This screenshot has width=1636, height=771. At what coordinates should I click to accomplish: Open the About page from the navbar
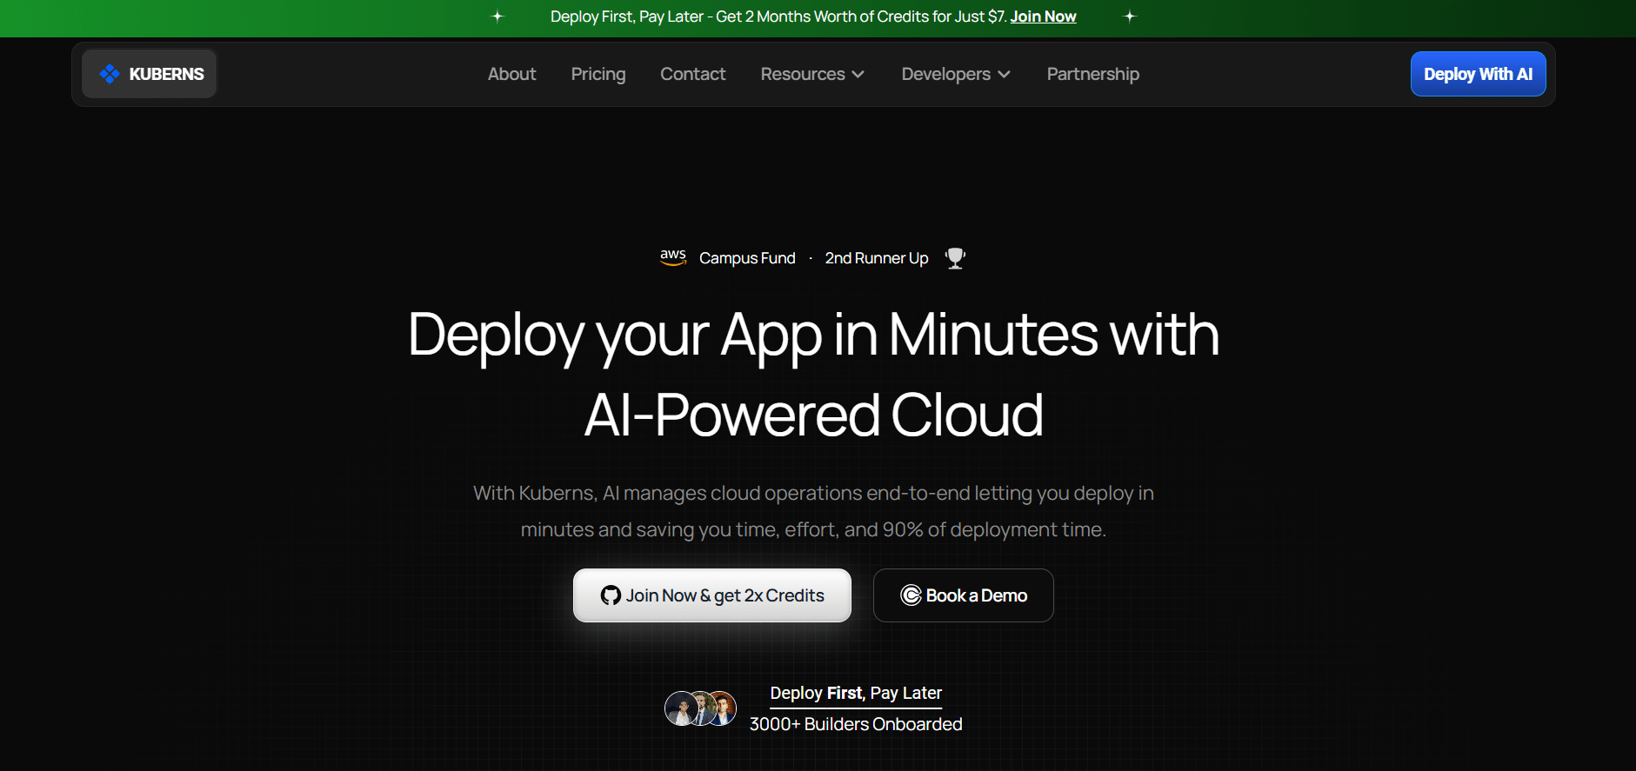[511, 75]
